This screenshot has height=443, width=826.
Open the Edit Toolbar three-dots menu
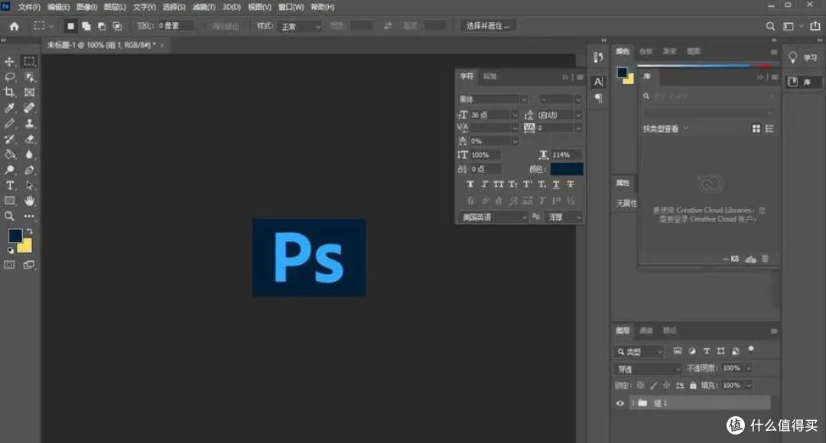click(x=29, y=216)
